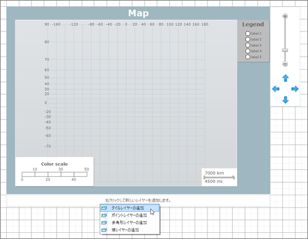Click the zoom out minus icon

click(x=285, y=64)
